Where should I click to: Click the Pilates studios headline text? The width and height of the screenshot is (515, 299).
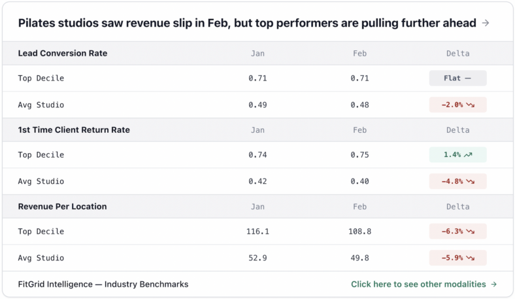pyautogui.click(x=247, y=23)
